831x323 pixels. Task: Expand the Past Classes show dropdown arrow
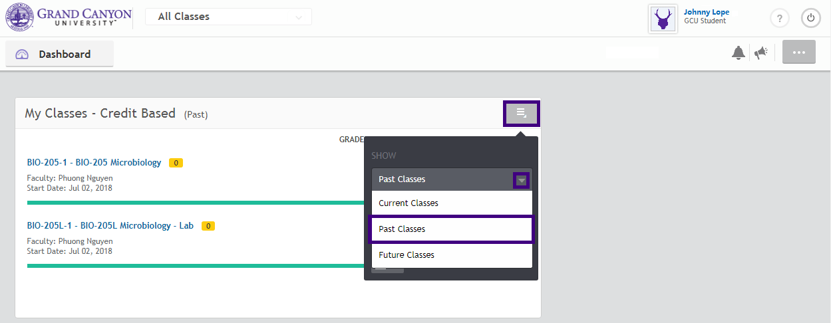tap(522, 179)
